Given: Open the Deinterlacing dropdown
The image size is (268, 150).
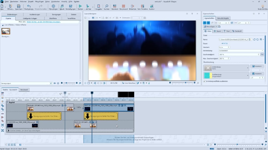Looking at the screenshot, I should (x=241, y=50).
